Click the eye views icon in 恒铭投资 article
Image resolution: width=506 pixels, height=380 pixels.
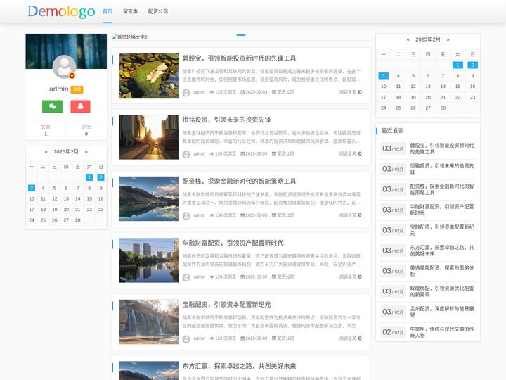[212, 154]
